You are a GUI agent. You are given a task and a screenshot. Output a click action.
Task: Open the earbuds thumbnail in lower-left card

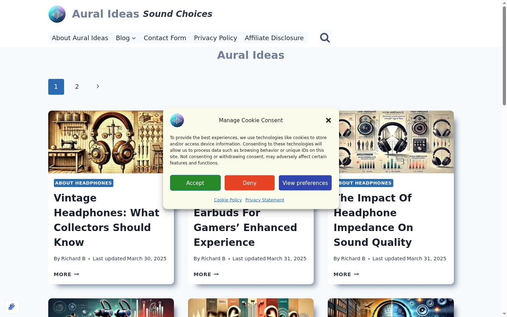pos(111,307)
